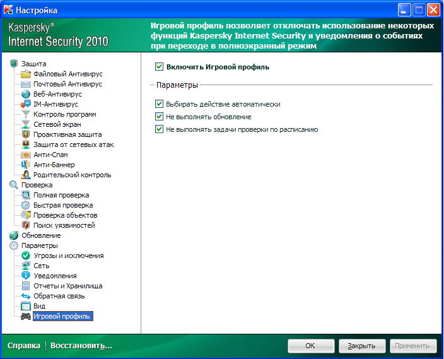Select Уведомления entry
This screenshot has width=444, height=359.
coord(56,276)
